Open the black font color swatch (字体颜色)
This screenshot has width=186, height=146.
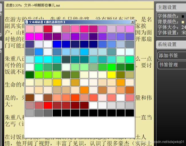click(x=183, y=16)
